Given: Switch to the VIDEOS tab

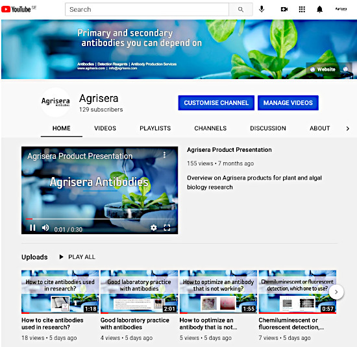Looking at the screenshot, I should pos(105,128).
